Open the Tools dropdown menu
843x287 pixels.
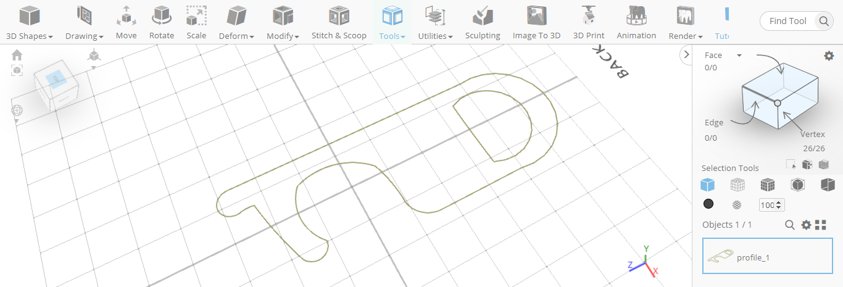click(392, 22)
